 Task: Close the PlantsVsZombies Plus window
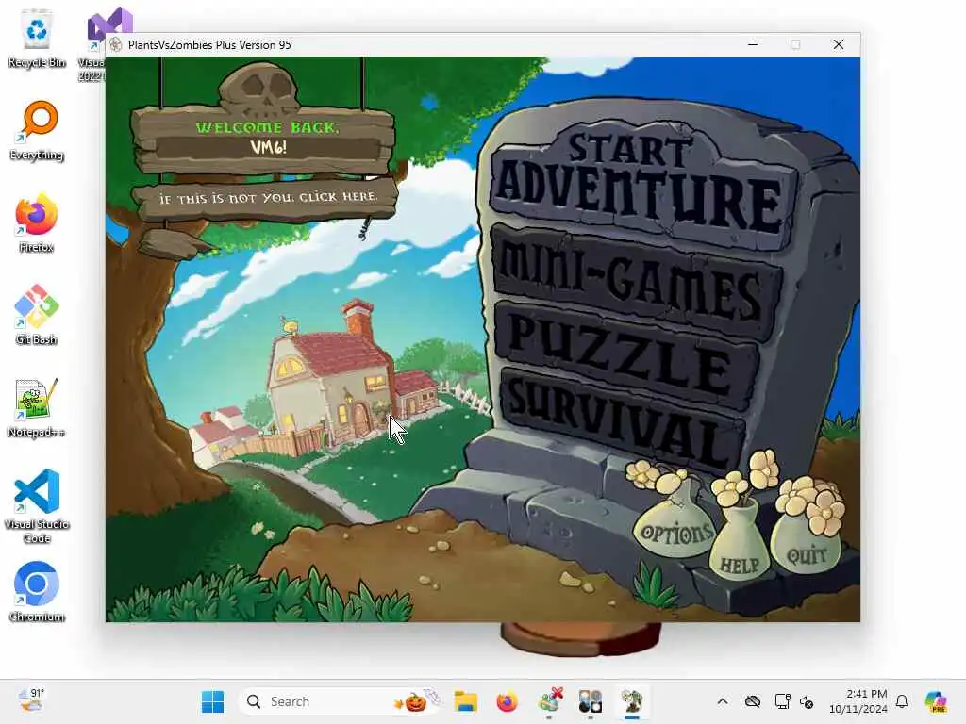click(x=839, y=44)
